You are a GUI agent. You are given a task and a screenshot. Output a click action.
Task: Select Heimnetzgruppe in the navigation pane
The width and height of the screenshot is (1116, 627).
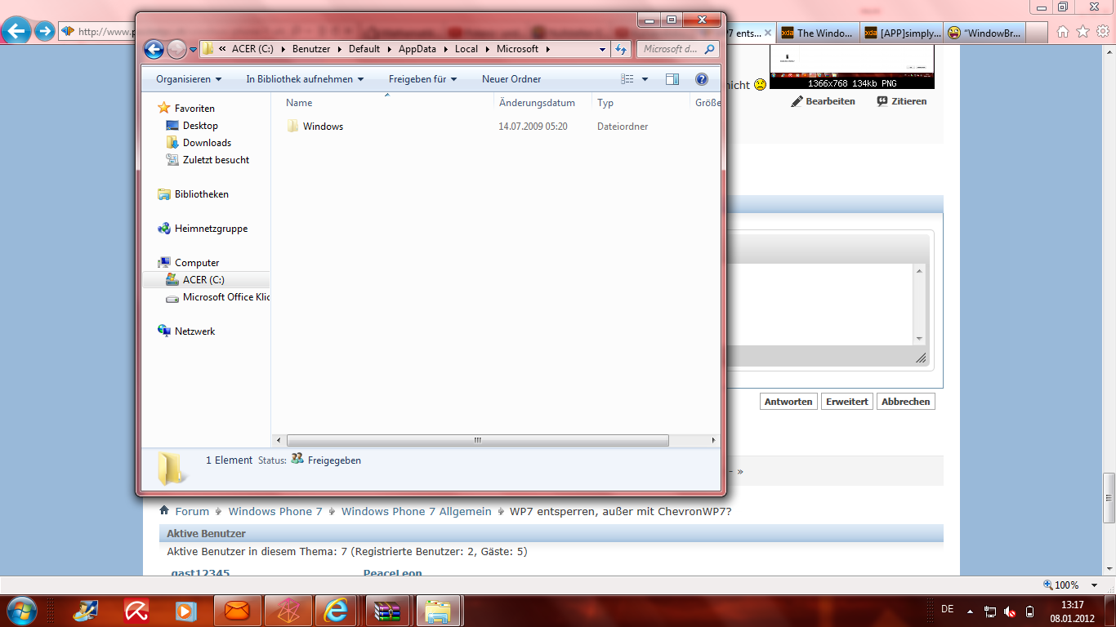click(x=211, y=229)
